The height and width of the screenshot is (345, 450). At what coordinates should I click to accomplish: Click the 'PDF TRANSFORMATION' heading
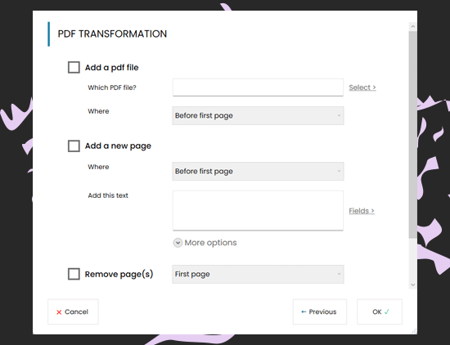pyautogui.click(x=112, y=34)
